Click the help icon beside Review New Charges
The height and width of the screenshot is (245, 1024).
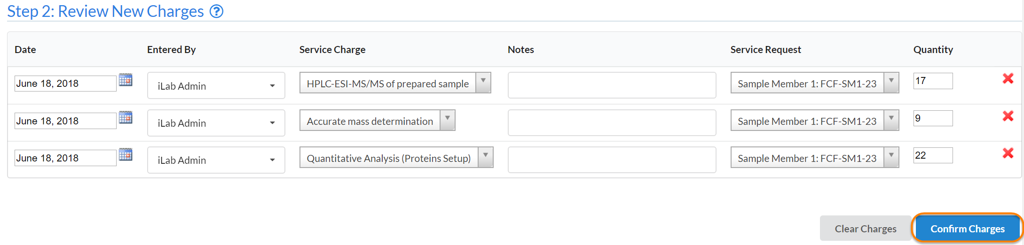point(216,11)
